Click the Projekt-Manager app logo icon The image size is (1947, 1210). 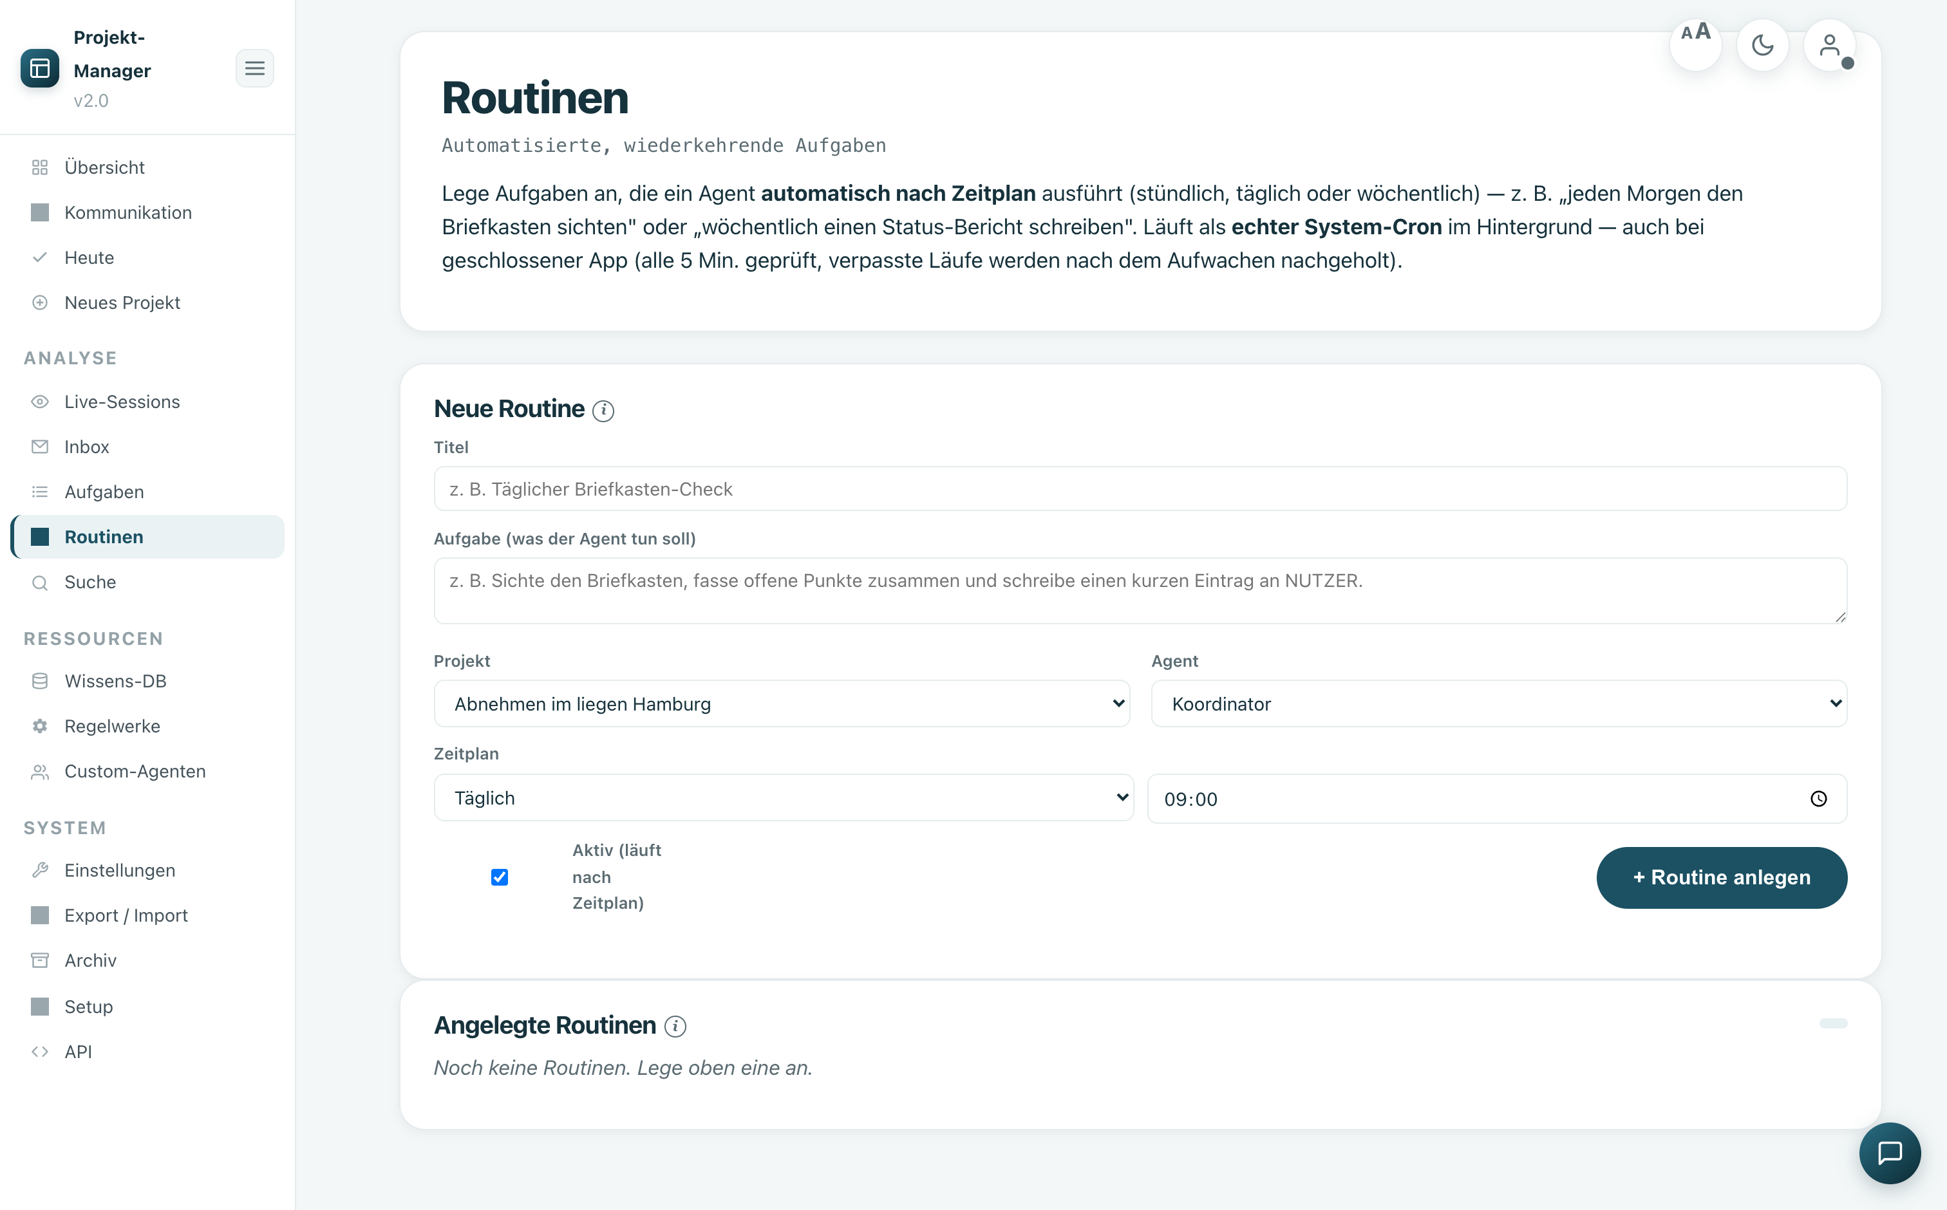point(39,69)
